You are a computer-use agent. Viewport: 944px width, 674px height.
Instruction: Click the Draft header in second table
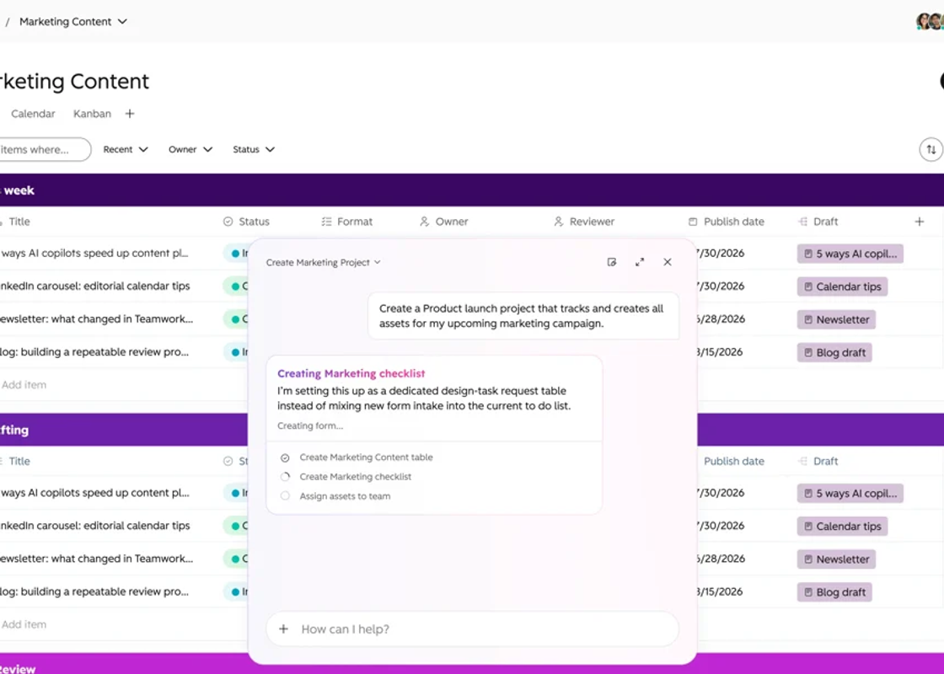pyautogui.click(x=818, y=461)
